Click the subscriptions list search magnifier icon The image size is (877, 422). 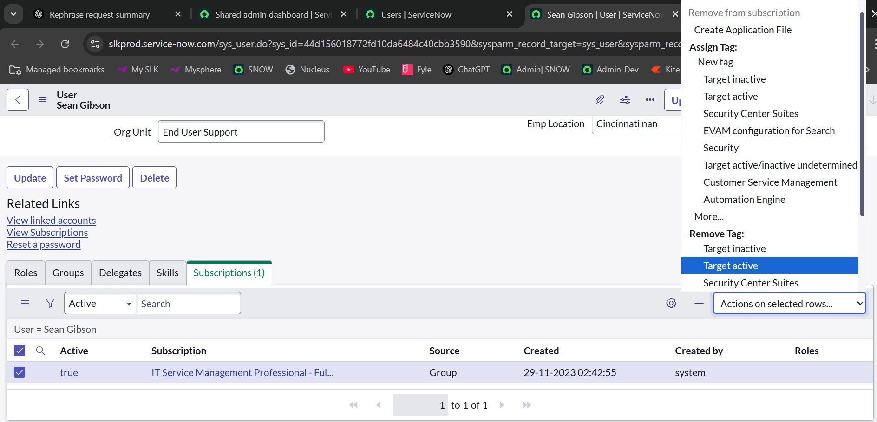click(40, 351)
